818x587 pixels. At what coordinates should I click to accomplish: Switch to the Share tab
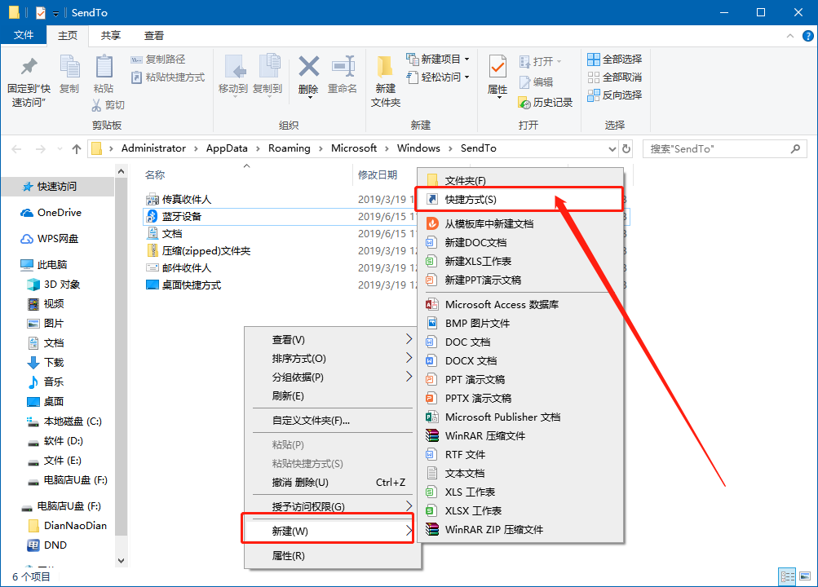111,35
